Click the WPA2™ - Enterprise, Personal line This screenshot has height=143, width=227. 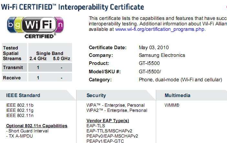tap(117, 111)
